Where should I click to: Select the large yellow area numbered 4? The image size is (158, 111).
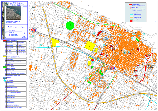[90, 46]
